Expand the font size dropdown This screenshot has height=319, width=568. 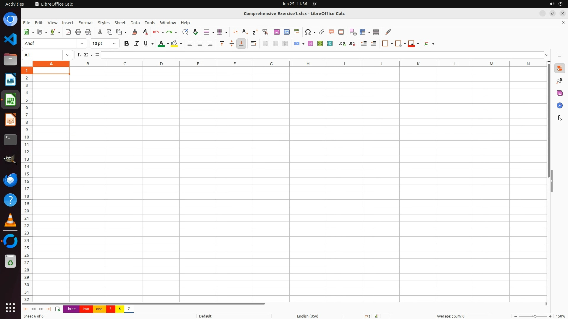[114, 44]
